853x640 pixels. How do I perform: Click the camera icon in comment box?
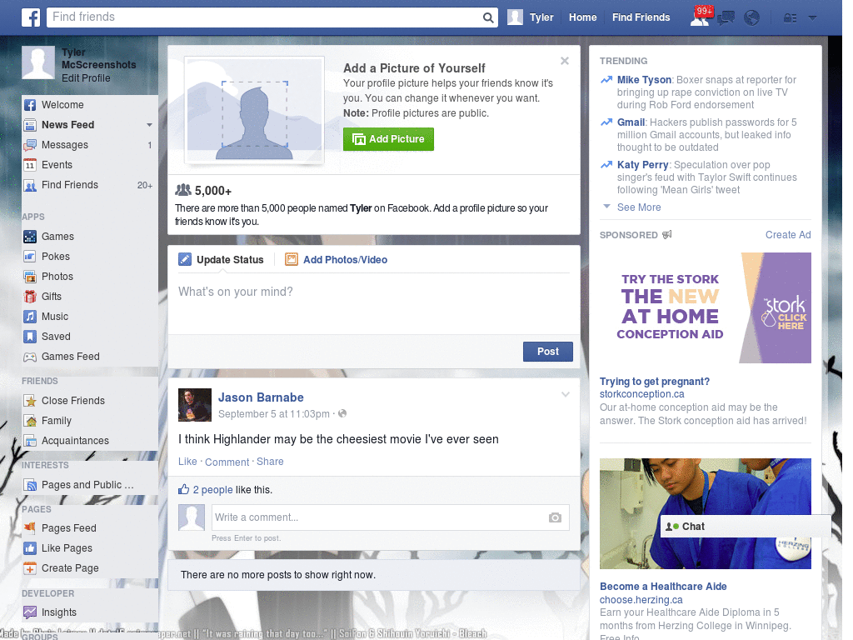[555, 517]
